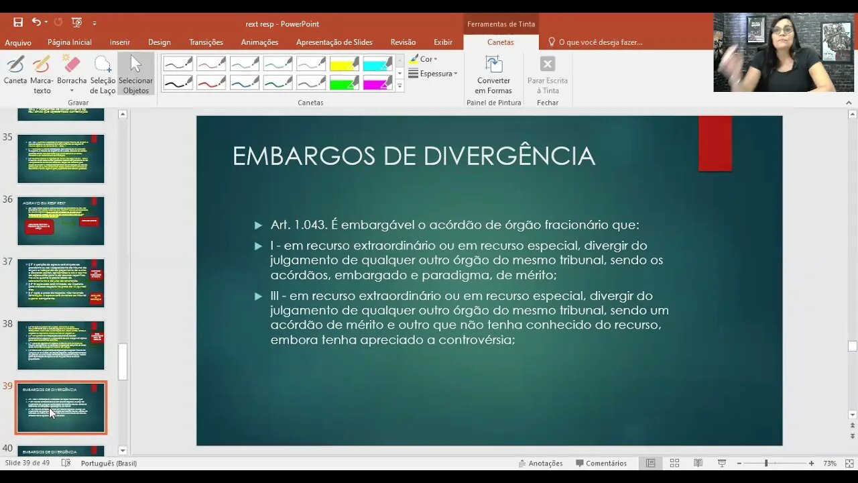
Task: Choose the thick black pen, bottom row
Action: click(x=178, y=83)
